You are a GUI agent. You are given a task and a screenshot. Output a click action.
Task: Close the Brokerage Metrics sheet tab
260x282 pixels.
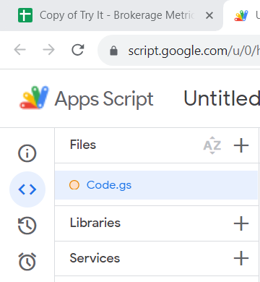pyautogui.click(x=209, y=16)
